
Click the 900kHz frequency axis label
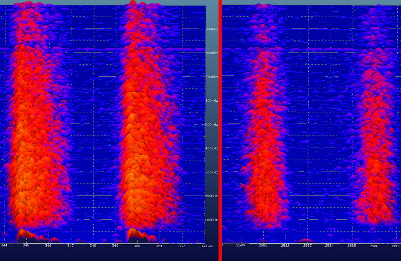(x=212, y=29)
